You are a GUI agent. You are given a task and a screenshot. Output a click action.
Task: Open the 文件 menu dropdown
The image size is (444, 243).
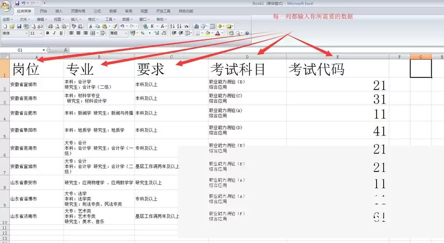[24, 19]
